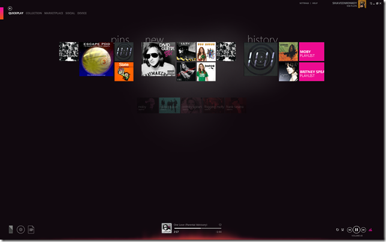Click the elapsed time 2:17
The width and height of the screenshot is (386, 242).
pos(176,232)
